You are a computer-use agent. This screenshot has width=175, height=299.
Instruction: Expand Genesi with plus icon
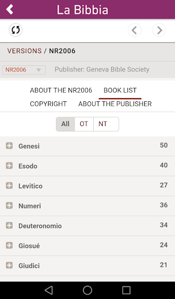(9, 146)
